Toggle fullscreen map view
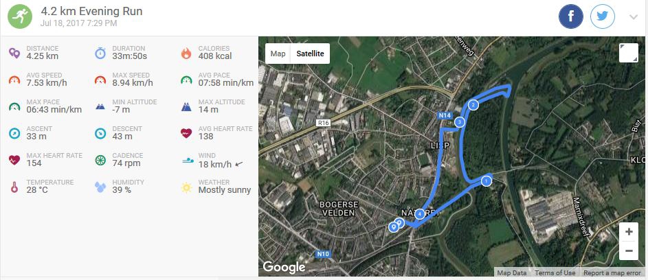648x280 pixels. [628, 54]
